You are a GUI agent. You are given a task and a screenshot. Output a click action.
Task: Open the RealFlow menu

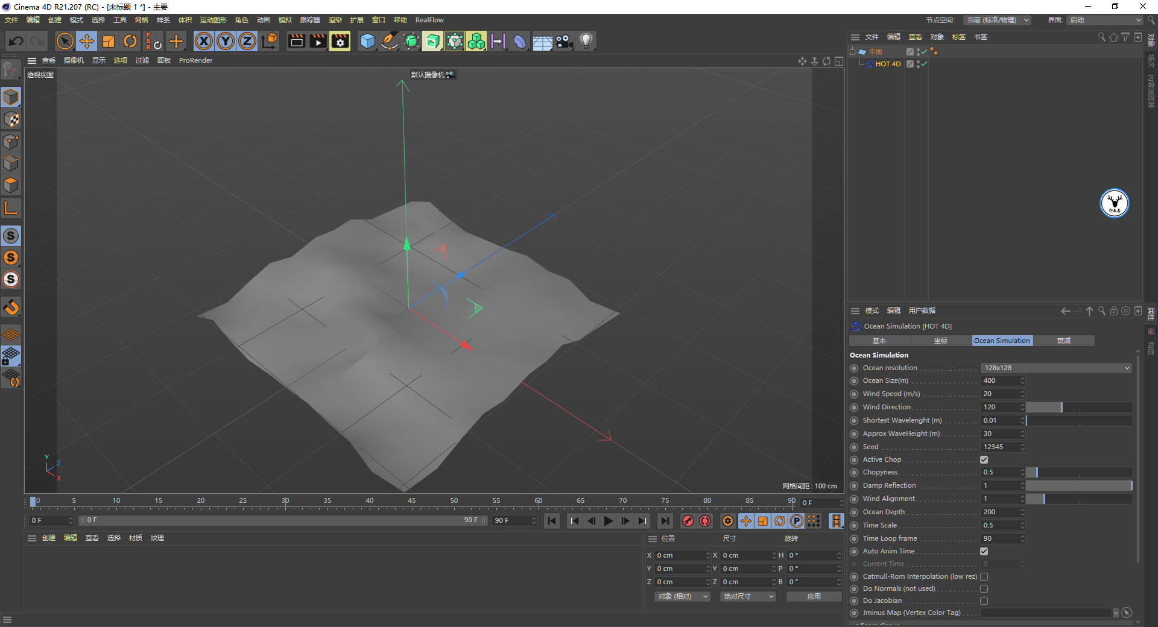coord(429,20)
